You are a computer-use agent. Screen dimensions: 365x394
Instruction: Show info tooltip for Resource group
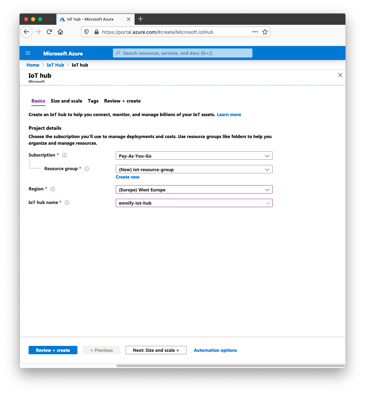pyautogui.click(x=87, y=169)
